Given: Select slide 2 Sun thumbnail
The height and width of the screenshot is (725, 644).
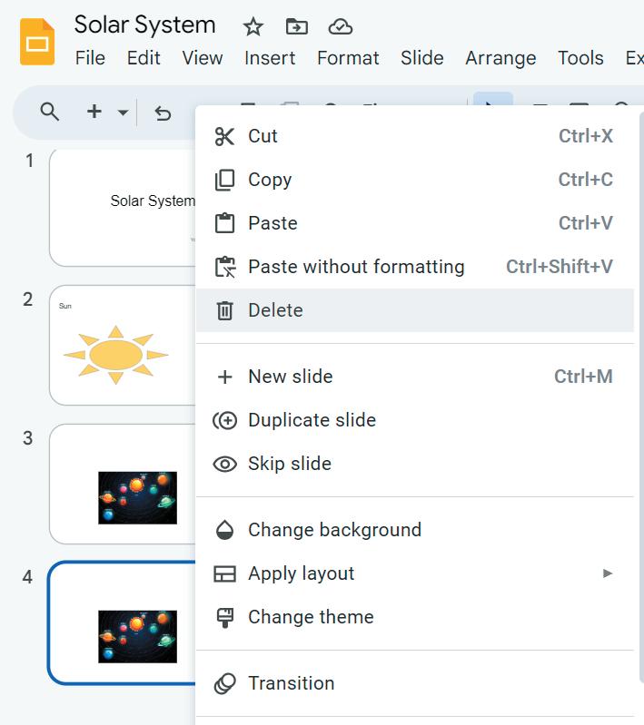Looking at the screenshot, I should coord(123,346).
